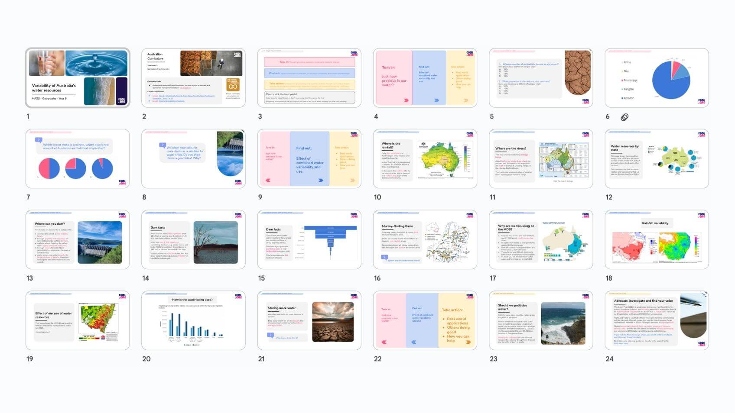The width and height of the screenshot is (735, 413).
Task: Open the Australian Curriculum slide 2
Action: 193,78
